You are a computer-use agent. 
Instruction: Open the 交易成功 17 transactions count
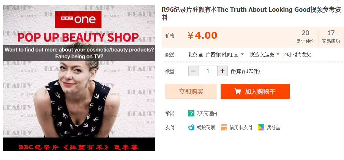(331, 37)
